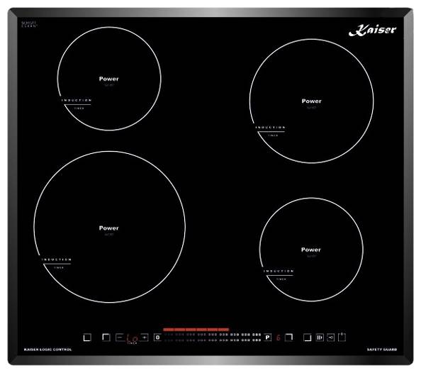Select the front-left cooking zone icon
Screen dimensions: 421x373
click(x=87, y=338)
